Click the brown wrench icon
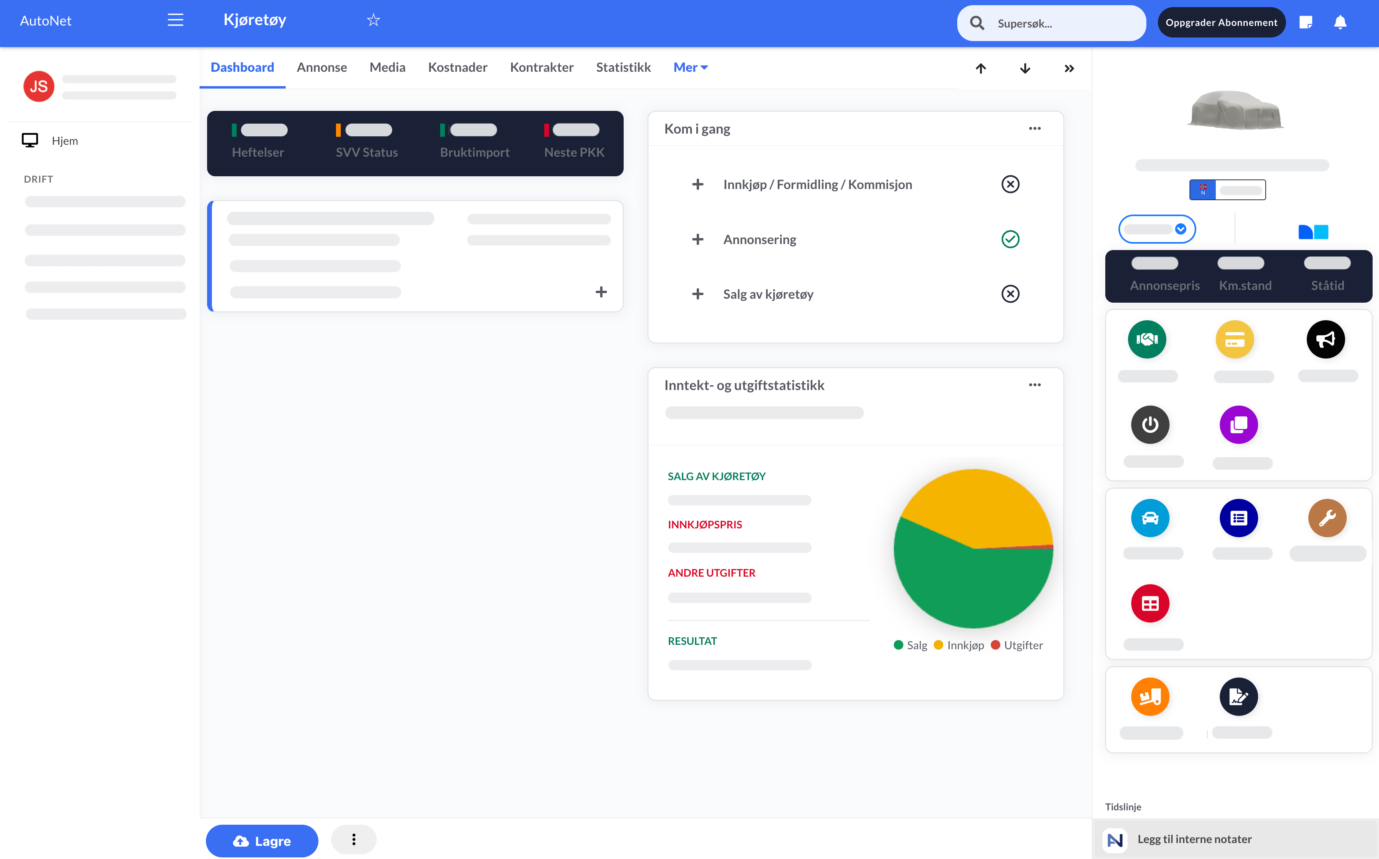Screen dimensions: 1379x859 (x=1327, y=518)
